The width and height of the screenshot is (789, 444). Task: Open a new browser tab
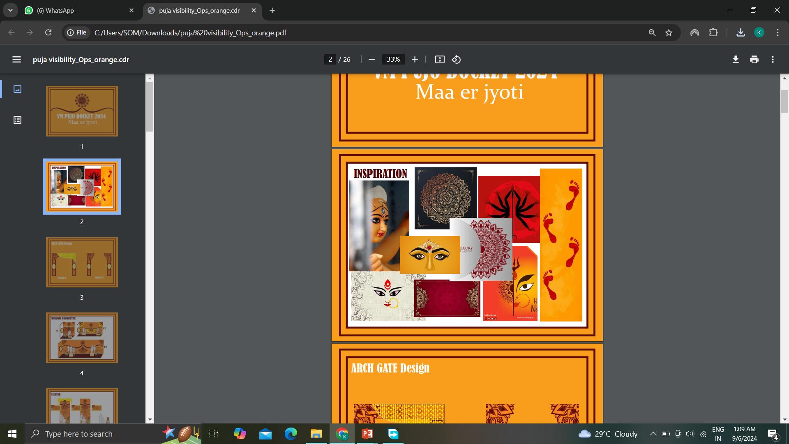(x=272, y=10)
